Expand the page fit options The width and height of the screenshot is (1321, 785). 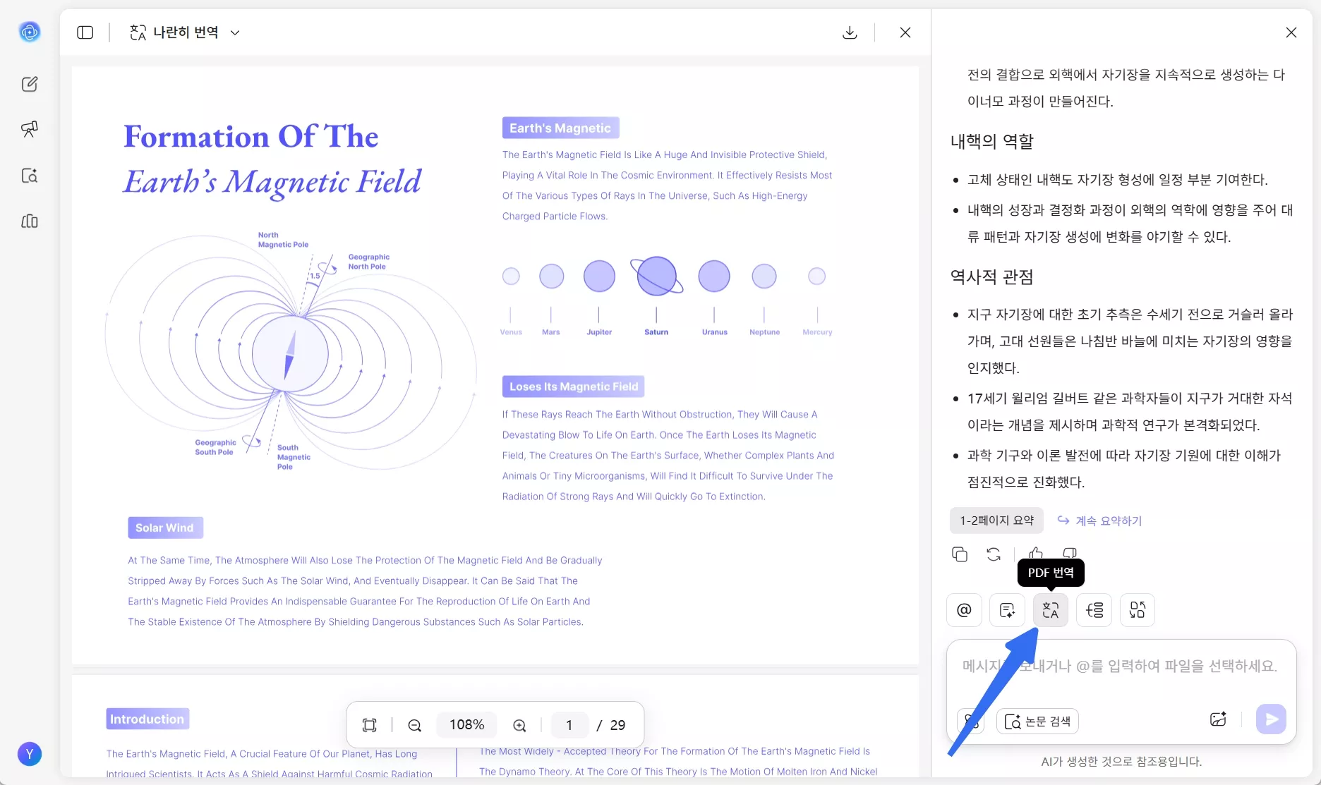[x=370, y=724]
